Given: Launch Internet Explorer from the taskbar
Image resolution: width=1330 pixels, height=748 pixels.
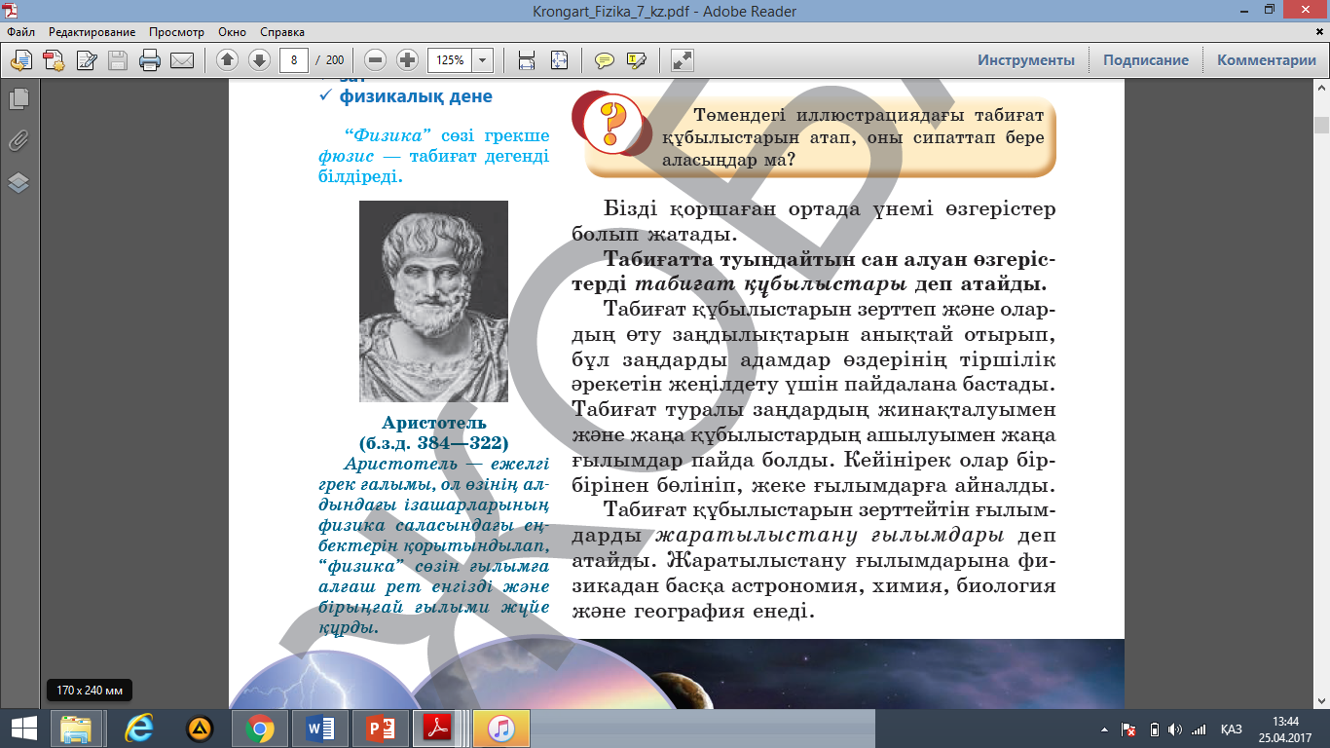Looking at the screenshot, I should pos(139,728).
